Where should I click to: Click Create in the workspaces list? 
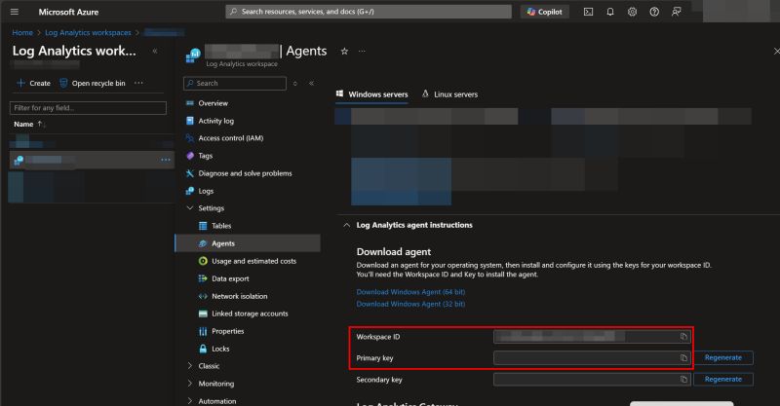[34, 83]
